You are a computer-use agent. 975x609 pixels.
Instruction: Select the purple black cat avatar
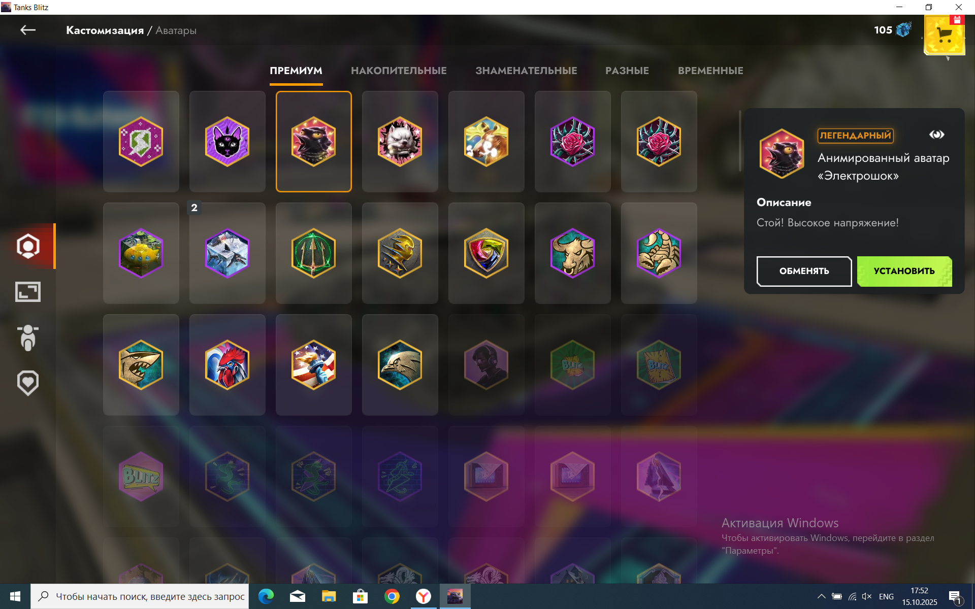(x=227, y=142)
